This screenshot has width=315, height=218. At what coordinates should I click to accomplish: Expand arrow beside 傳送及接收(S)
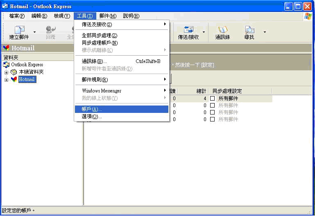(x=165, y=24)
